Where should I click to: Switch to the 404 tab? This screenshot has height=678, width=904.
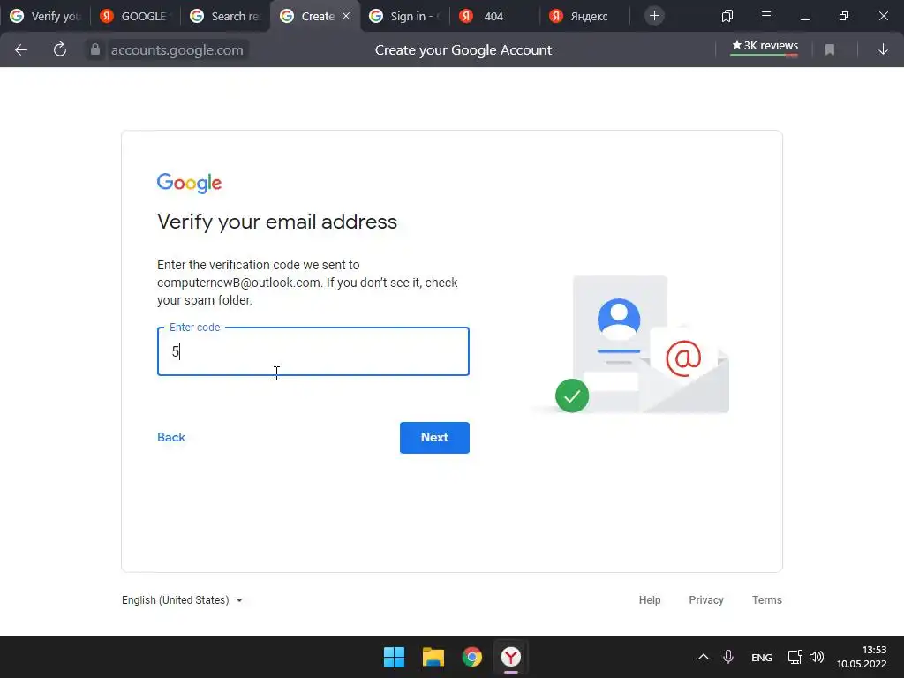tap(494, 16)
